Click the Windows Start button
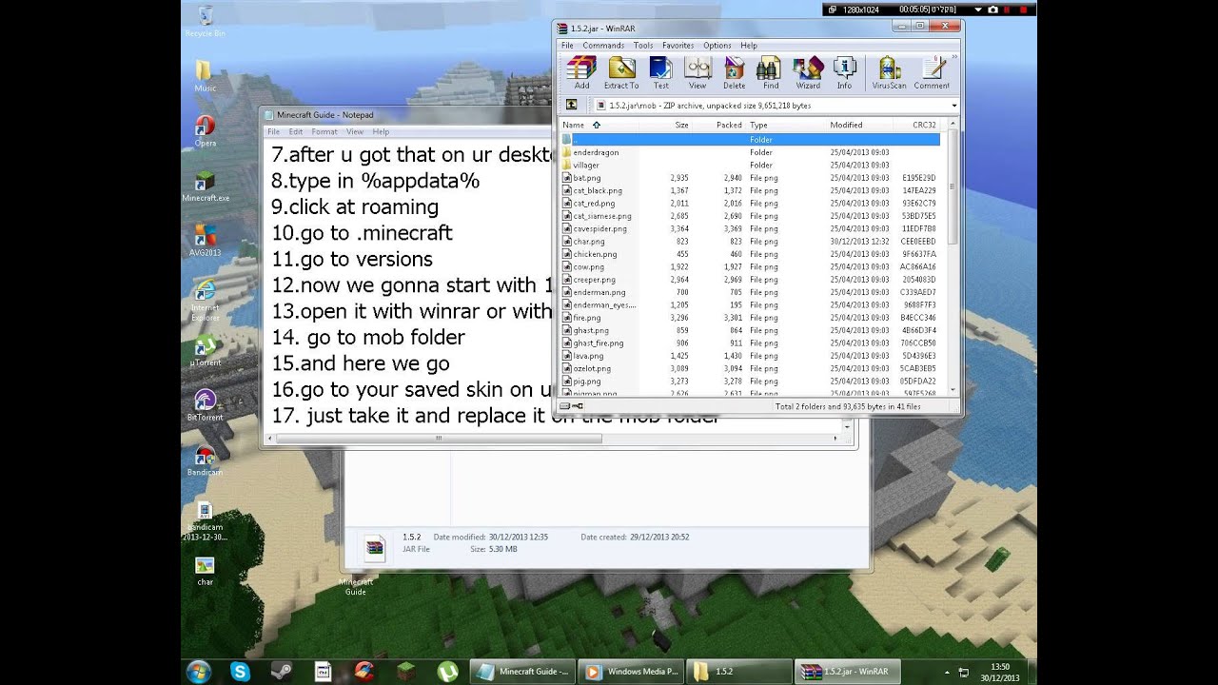Image resolution: width=1218 pixels, height=685 pixels. click(199, 671)
